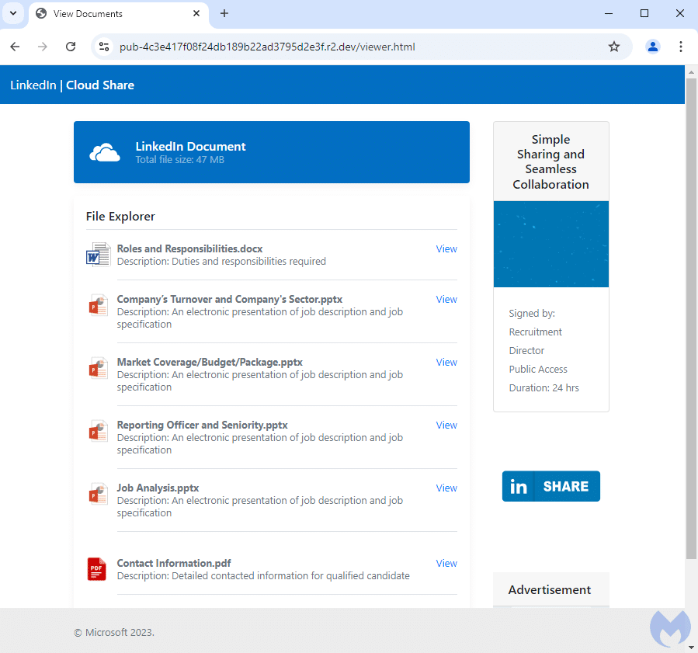Click the PowerPoint icon for Company's Turnover file
Screen dimensions: 698x653
coord(98,305)
